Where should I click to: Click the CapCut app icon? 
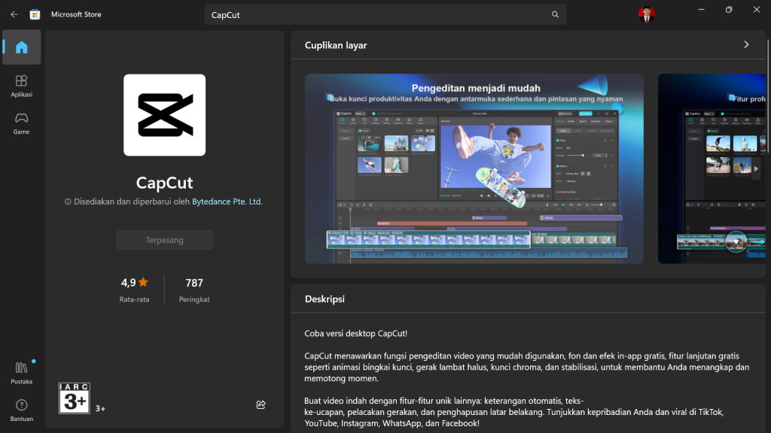(164, 115)
